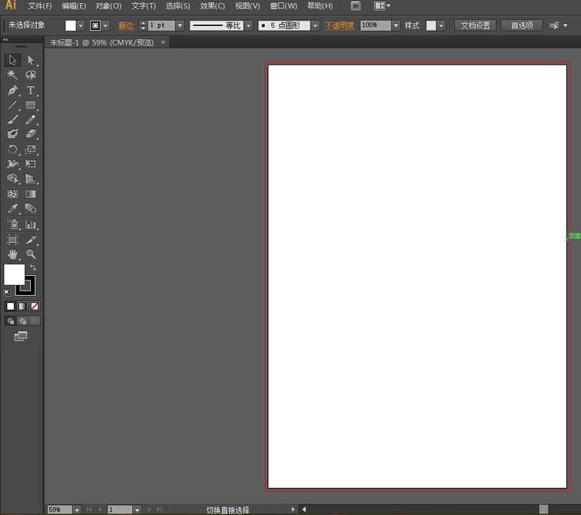This screenshot has width=581, height=515.
Task: Select the Paintbrush tool
Action: pyautogui.click(x=12, y=119)
